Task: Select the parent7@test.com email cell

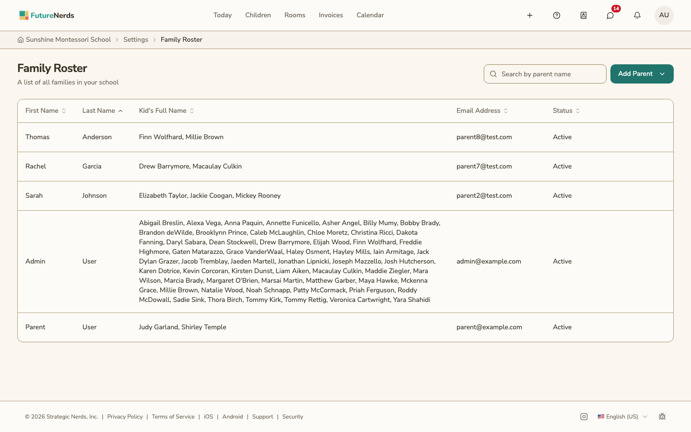Action: 484,167
